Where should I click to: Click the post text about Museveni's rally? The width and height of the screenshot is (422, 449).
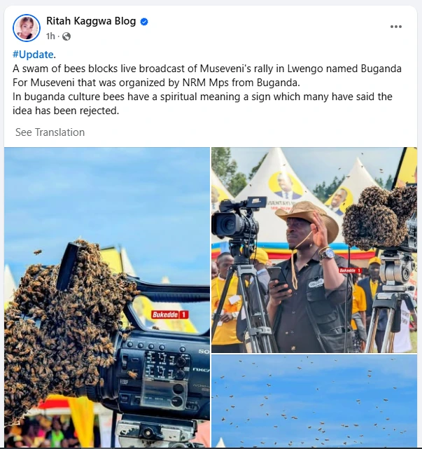click(x=207, y=90)
